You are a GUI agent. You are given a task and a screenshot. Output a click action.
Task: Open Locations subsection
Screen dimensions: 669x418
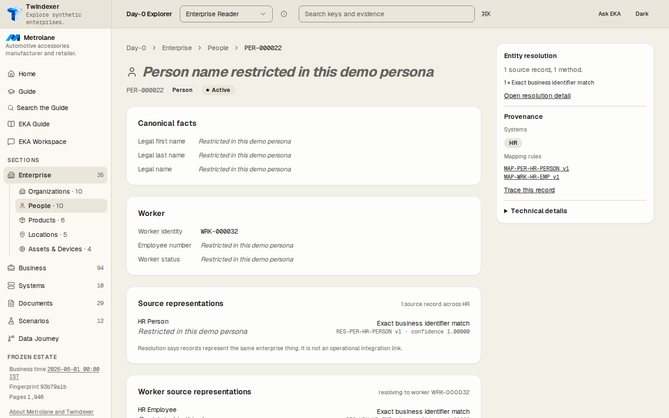[x=61, y=235]
